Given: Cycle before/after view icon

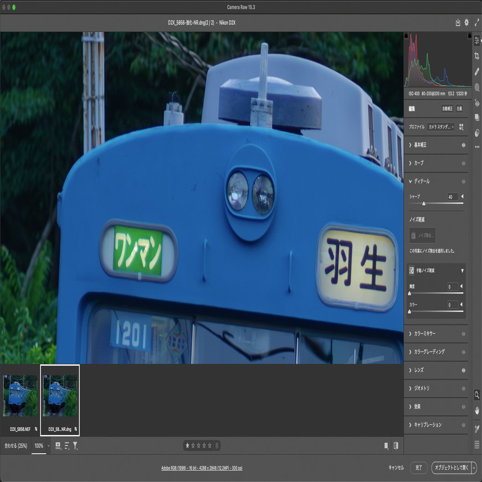Looking at the screenshot, I should coord(386,446).
